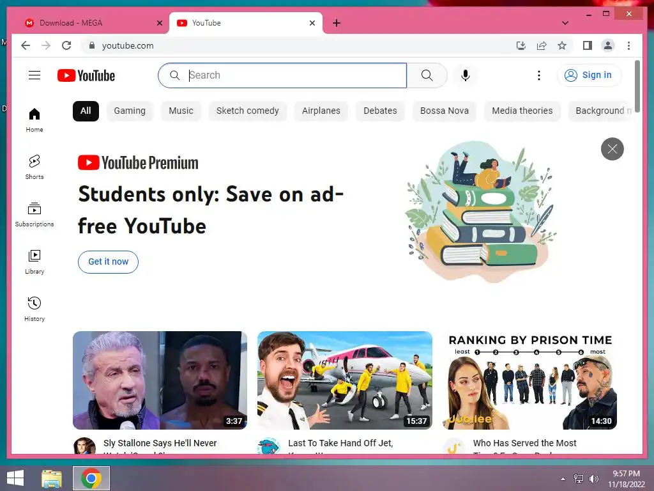Open File Explorer from the taskbar
This screenshot has height=491, width=654.
[x=52, y=478]
